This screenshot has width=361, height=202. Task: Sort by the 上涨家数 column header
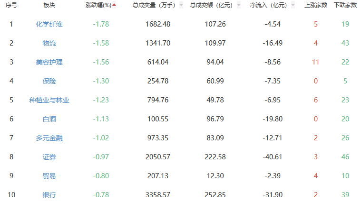315,5
